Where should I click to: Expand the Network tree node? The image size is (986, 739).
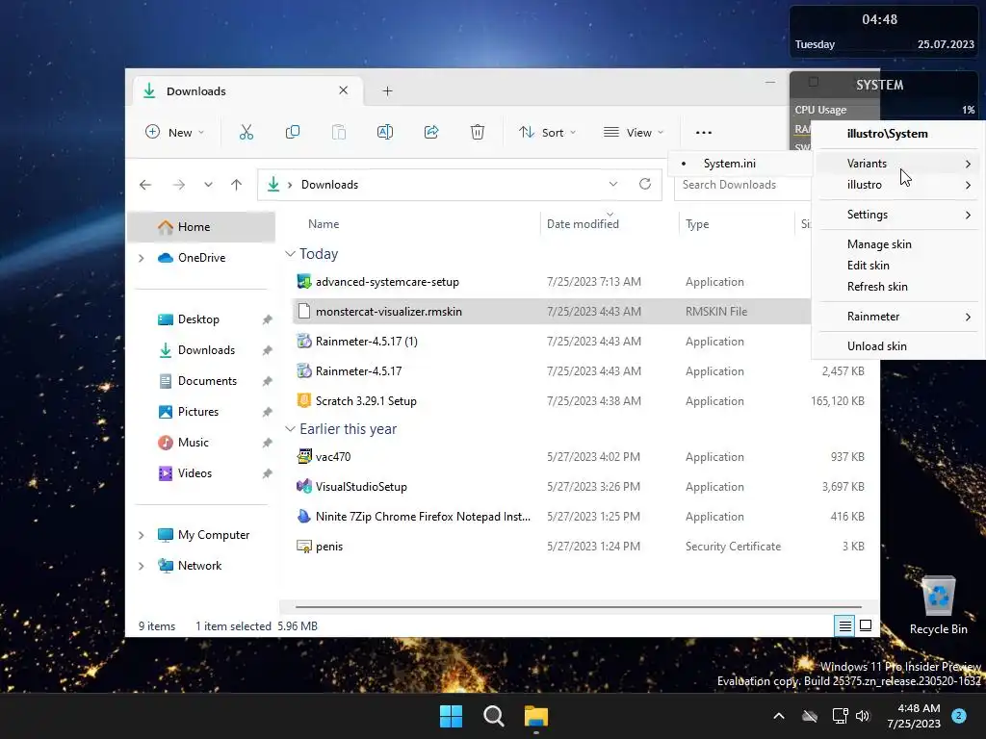click(142, 566)
